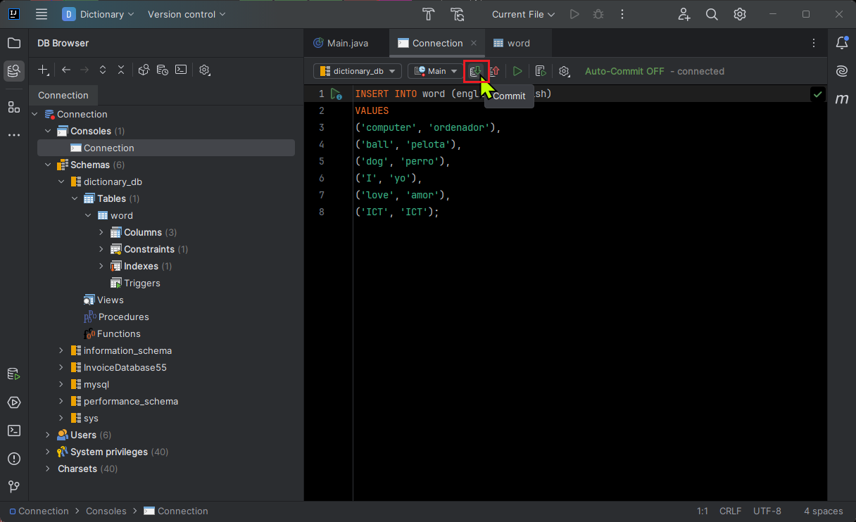Open the Main session dropdown
856x522 pixels.
click(435, 71)
